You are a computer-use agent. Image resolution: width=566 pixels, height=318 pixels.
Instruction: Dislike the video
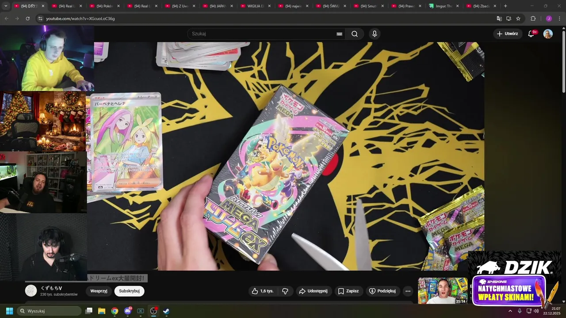click(x=285, y=291)
